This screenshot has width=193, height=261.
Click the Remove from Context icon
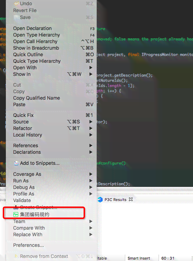(16, 256)
